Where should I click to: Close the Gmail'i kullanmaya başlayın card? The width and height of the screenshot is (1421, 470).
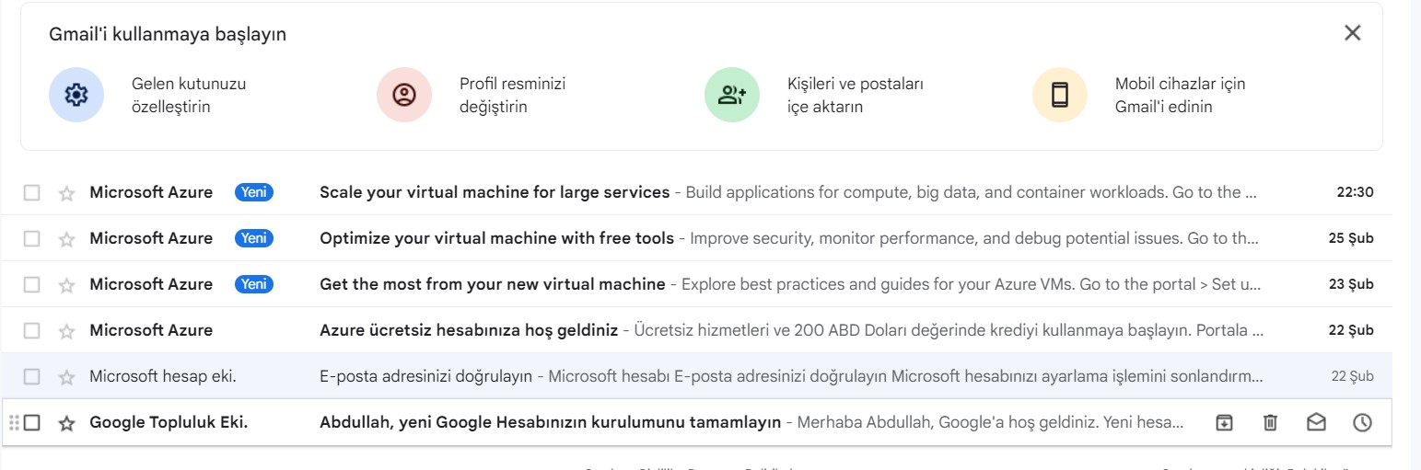coord(1352,33)
